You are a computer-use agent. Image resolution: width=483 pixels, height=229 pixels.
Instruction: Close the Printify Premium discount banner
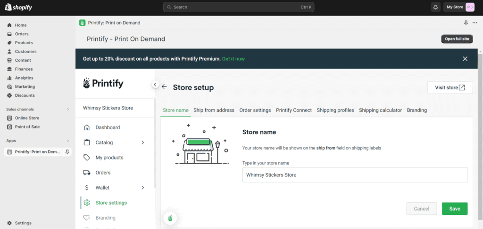(x=465, y=59)
